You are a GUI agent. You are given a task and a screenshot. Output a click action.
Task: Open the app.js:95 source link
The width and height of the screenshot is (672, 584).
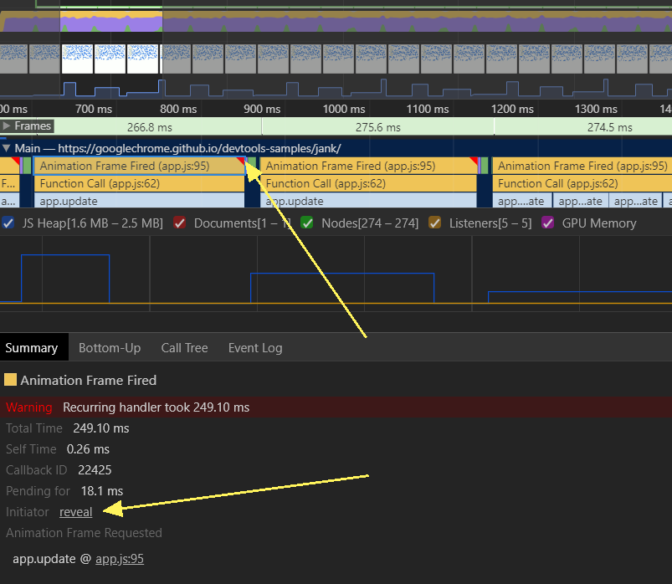pos(120,559)
